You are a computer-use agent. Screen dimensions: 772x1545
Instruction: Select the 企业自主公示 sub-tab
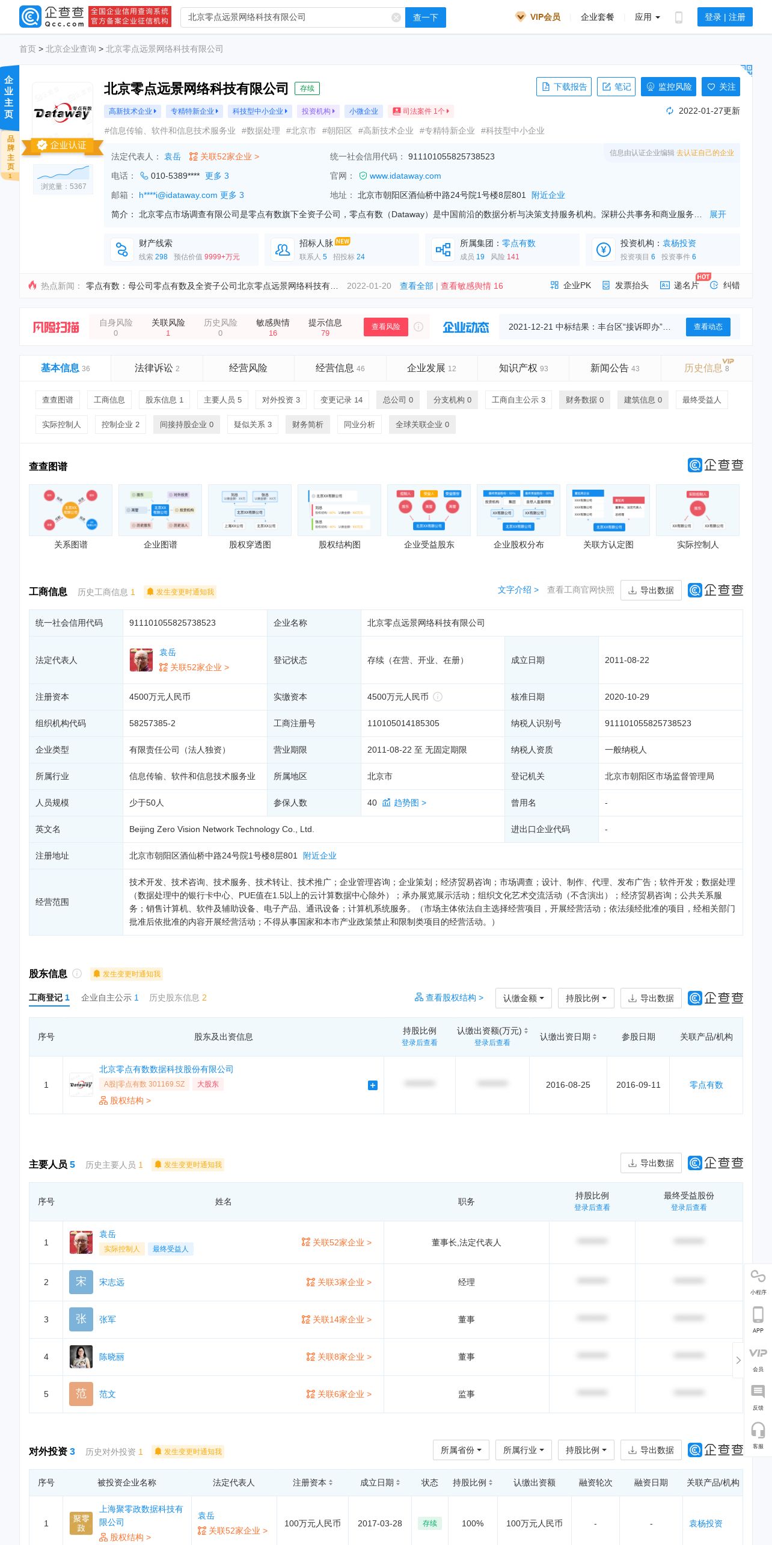[x=110, y=998]
